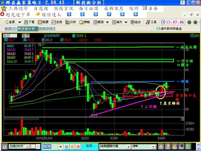Open 權證達人 warrant expert
The image size is (201, 151).
coord(49,14)
